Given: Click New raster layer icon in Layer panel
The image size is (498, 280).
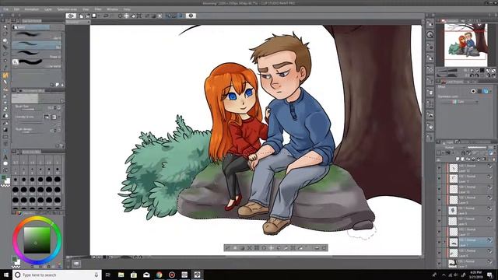Looking at the screenshot, I should (x=458, y=159).
